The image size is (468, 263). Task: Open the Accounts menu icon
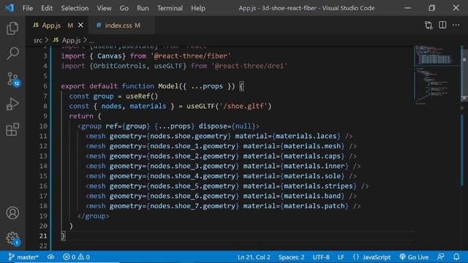click(12, 213)
